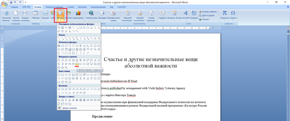This screenshot has width=290, height=121.
Task: Redo the last action
Action: tap(21, 2)
